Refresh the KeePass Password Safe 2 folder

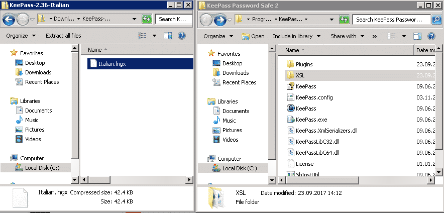(x=344, y=20)
